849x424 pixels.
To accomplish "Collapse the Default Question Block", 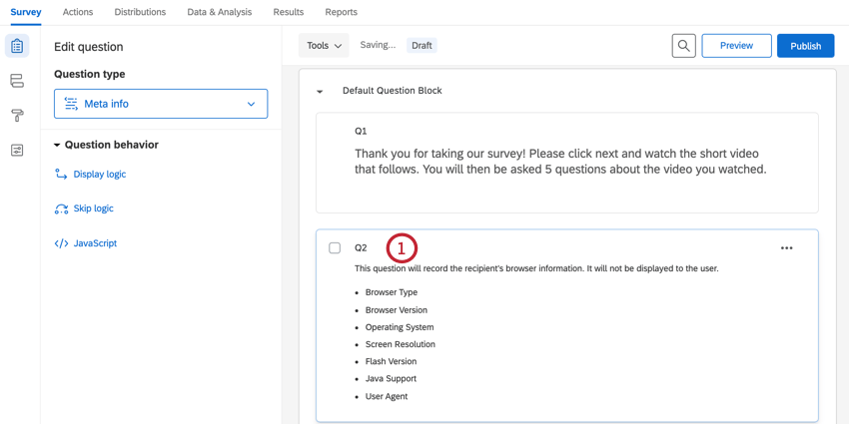I will (320, 92).
